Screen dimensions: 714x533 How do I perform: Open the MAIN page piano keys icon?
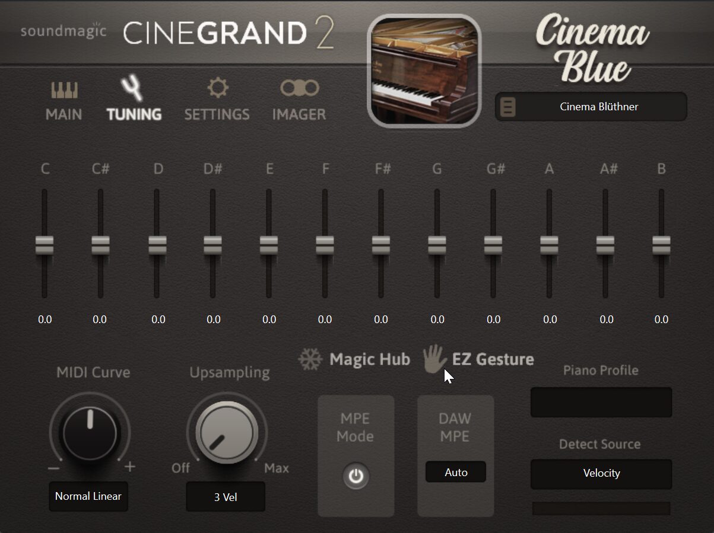(x=64, y=90)
